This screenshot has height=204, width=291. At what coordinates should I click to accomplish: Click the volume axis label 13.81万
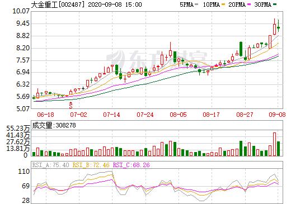[18, 149]
